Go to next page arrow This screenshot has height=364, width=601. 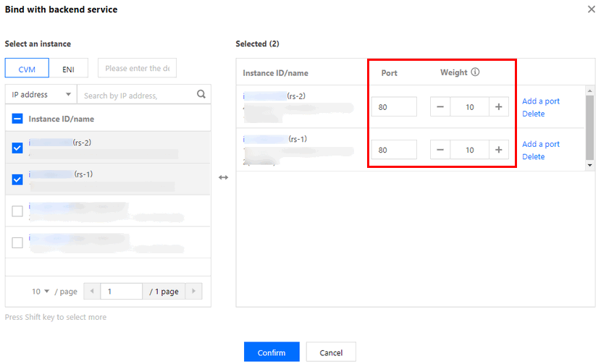tap(193, 291)
